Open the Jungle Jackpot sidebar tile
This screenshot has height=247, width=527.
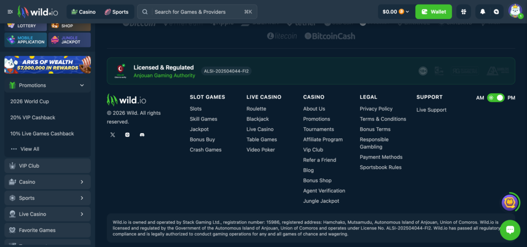tap(69, 40)
